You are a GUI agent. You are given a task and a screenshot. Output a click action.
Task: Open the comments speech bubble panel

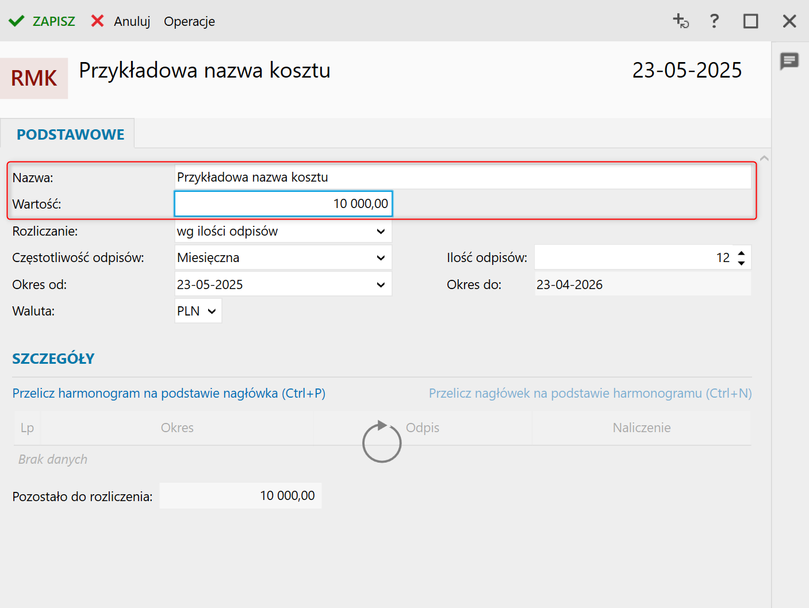[789, 61]
